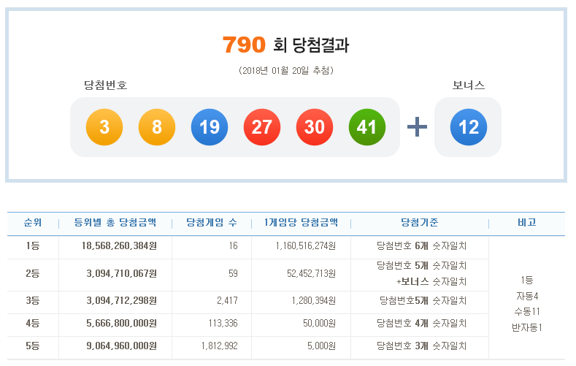This screenshot has width=576, height=366.
Task: Select the red number 27 ball
Action: point(261,127)
